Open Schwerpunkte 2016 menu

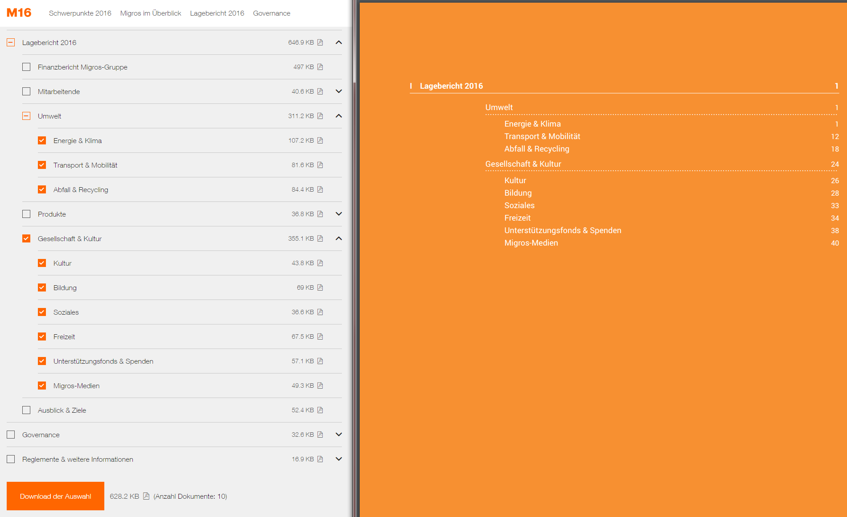pos(80,13)
